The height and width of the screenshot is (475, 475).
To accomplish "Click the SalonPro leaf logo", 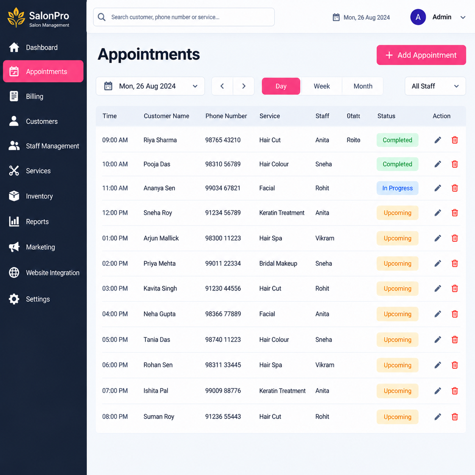I will pos(16,18).
